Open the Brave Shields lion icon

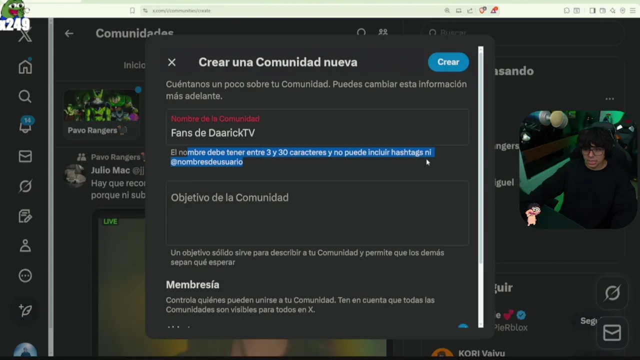click(x=482, y=10)
